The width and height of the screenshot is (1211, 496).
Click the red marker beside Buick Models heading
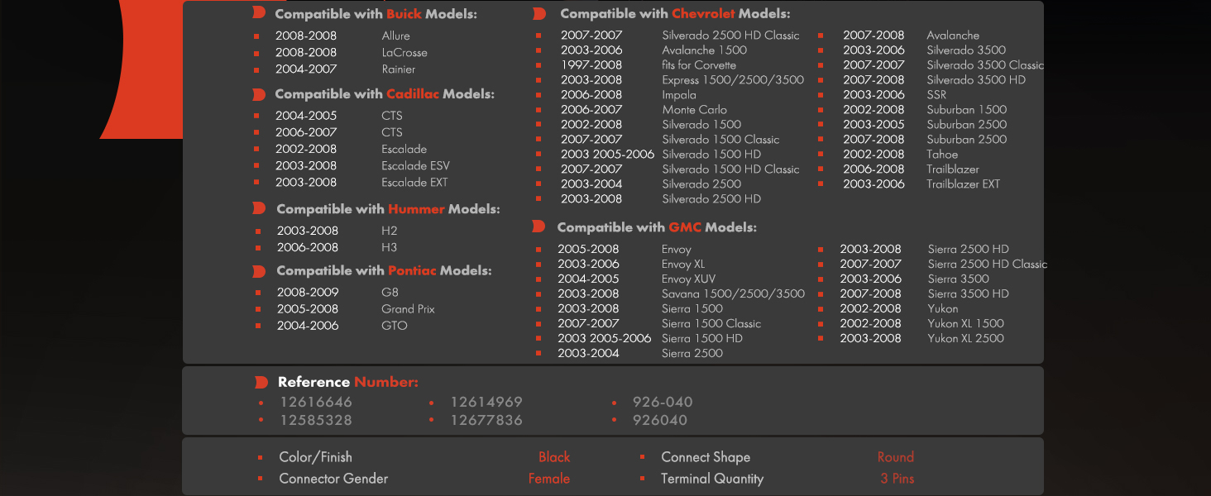pos(259,13)
